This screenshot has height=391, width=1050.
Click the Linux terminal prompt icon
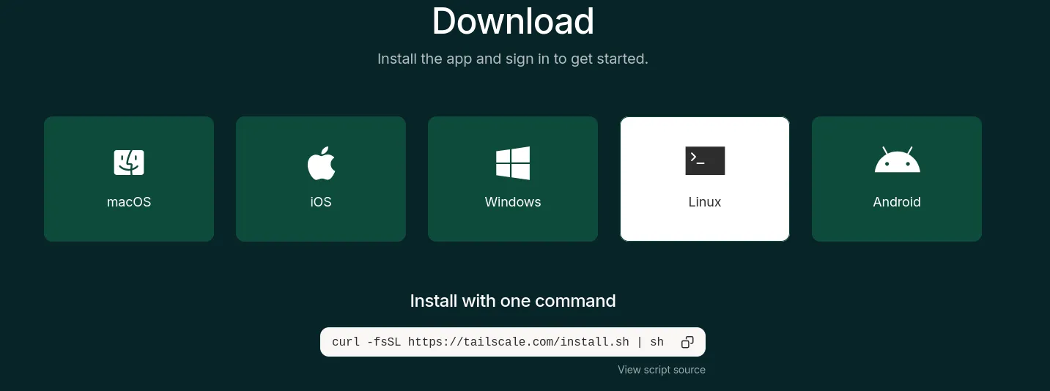(705, 160)
